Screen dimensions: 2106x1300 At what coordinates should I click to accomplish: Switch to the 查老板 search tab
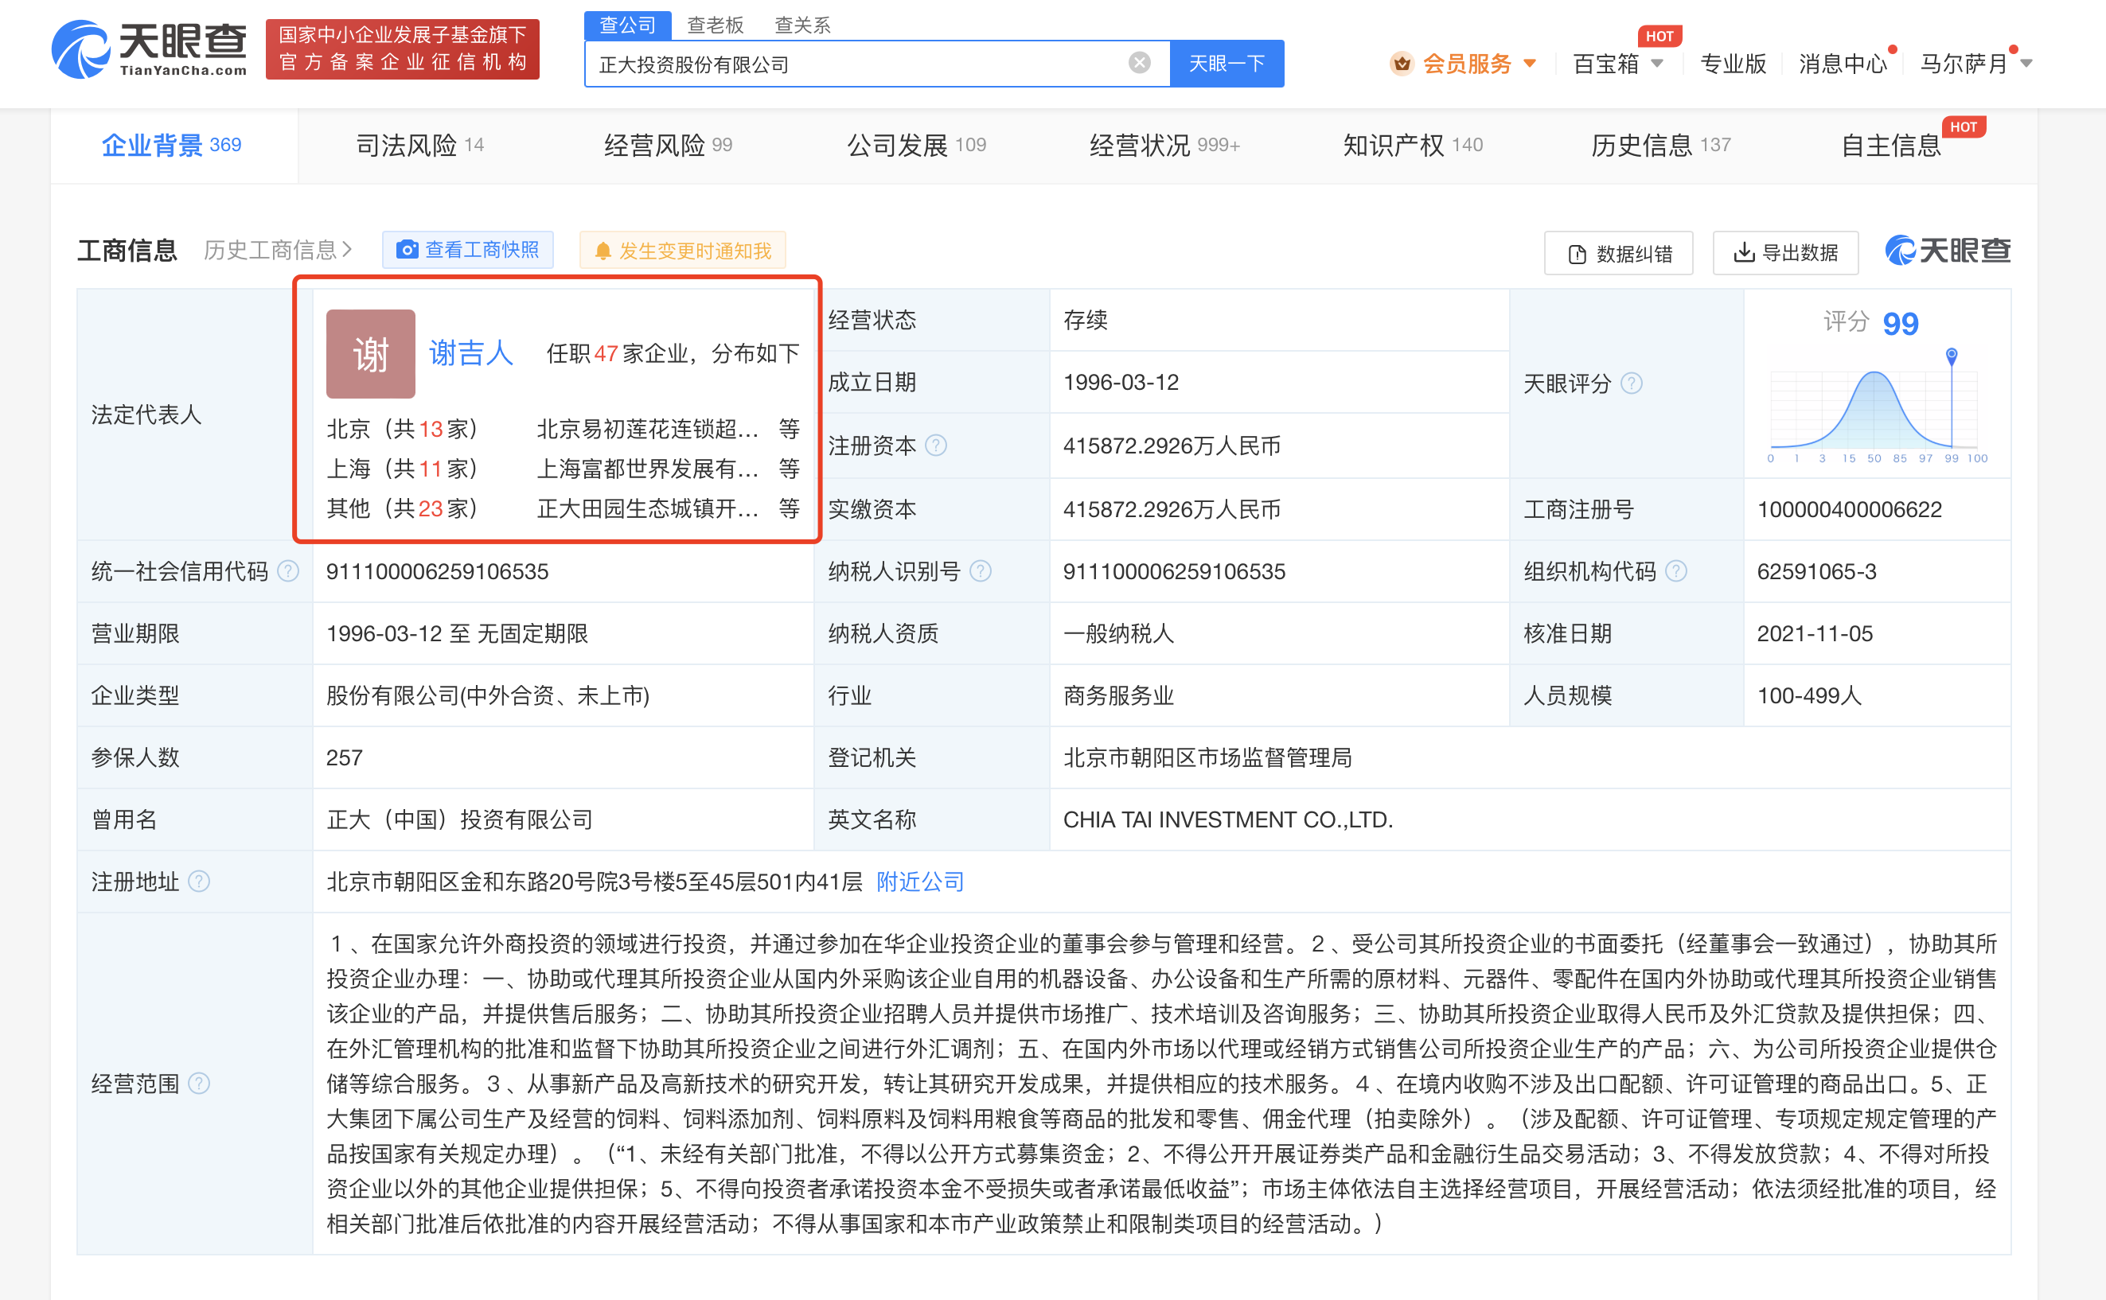(x=715, y=25)
